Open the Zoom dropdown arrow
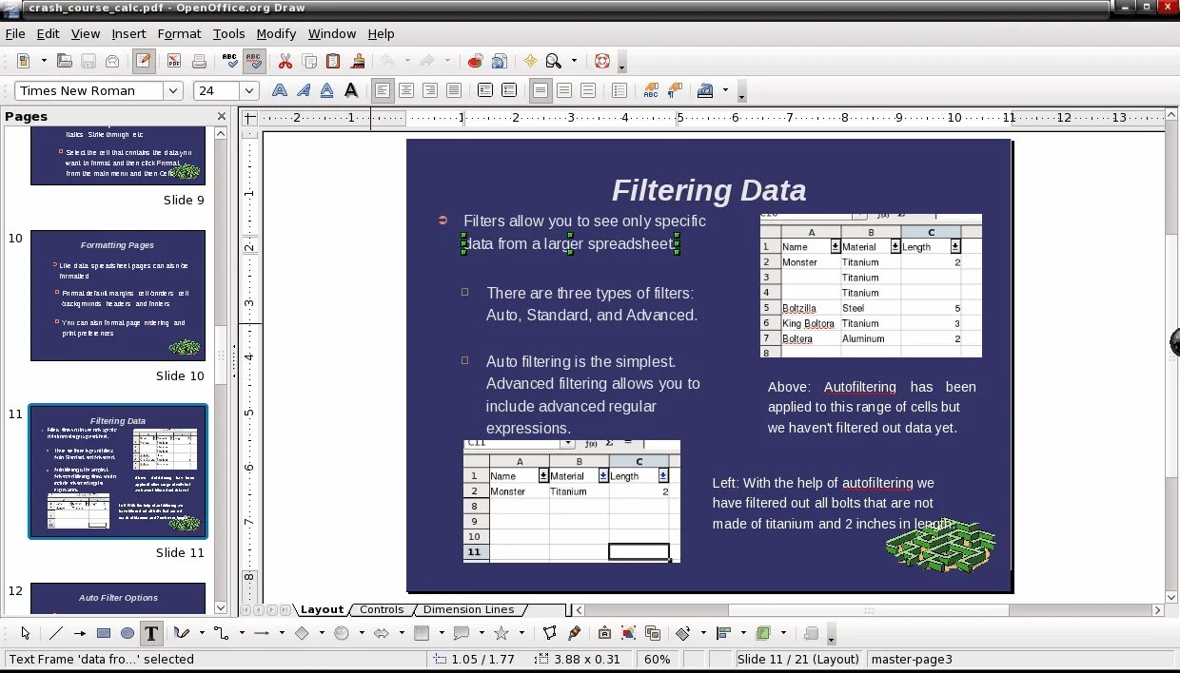The width and height of the screenshot is (1180, 673). [574, 61]
